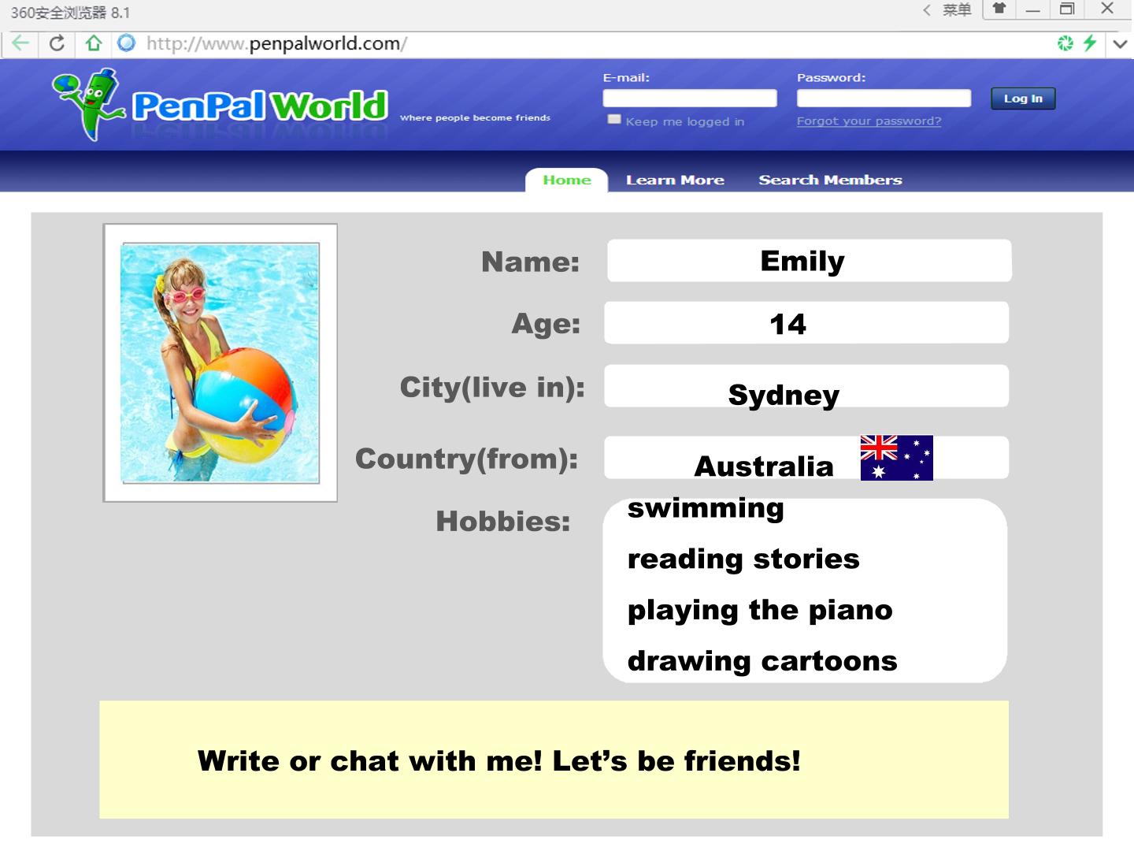Open the Search Members tab
1134x851 pixels.
tap(830, 180)
